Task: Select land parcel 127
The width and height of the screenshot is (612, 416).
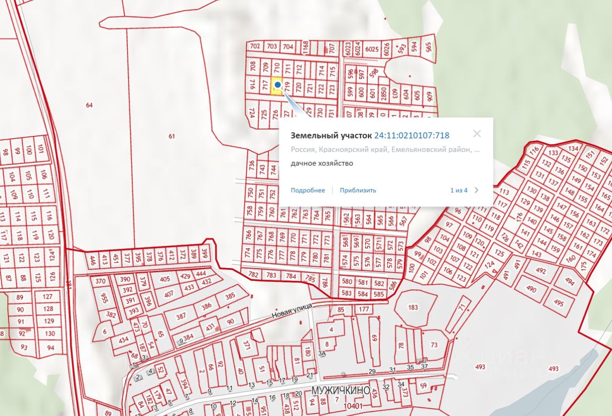Action: pyautogui.click(x=48, y=297)
